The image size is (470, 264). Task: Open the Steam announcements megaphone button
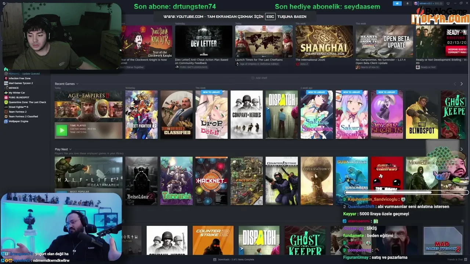(397, 3)
